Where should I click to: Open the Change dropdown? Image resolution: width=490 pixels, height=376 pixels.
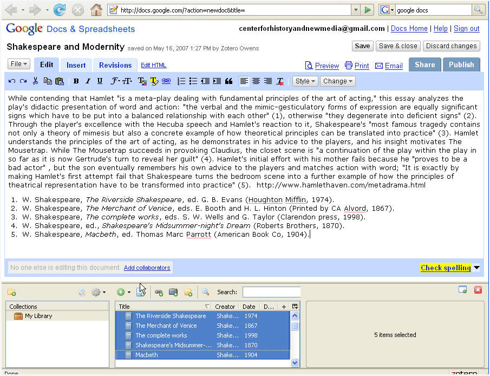point(337,81)
